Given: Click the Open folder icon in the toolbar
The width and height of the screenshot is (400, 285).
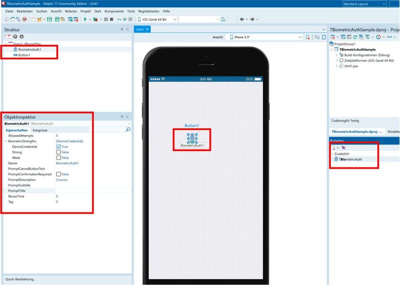Looking at the screenshot, I should pos(39,19).
